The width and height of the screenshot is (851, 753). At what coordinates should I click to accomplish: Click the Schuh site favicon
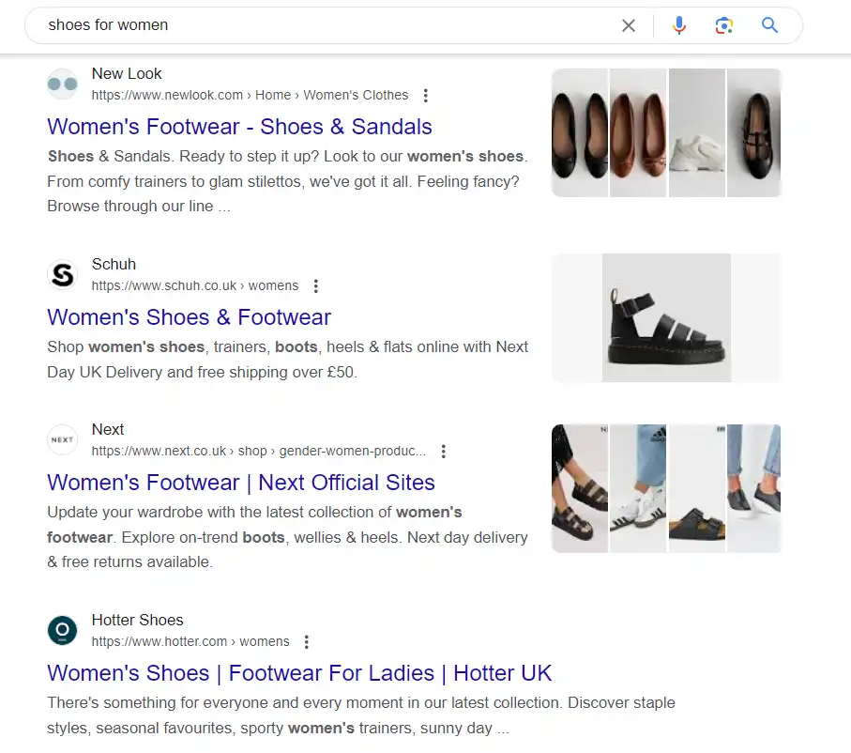point(63,275)
